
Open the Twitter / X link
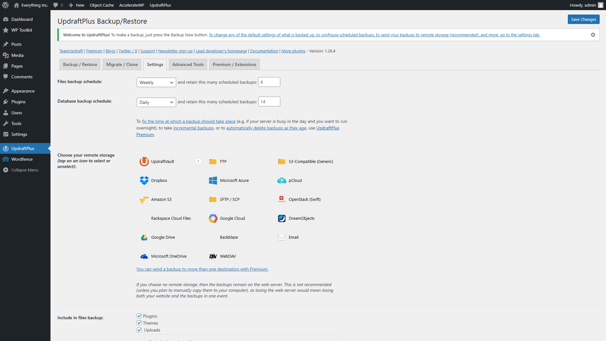(x=128, y=51)
